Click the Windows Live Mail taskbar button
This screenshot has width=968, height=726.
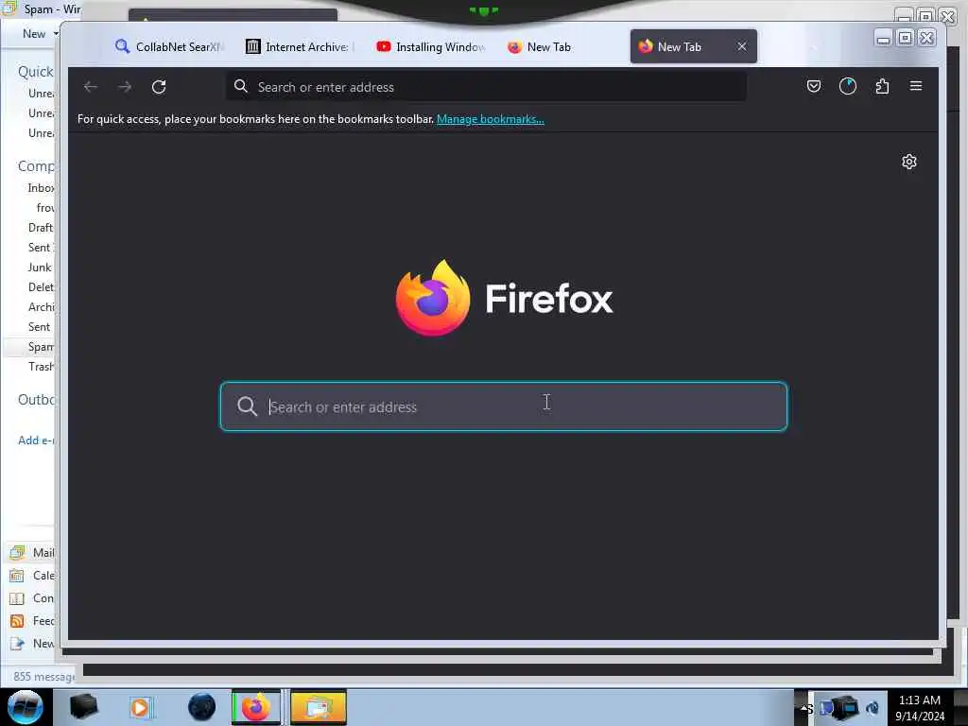[318, 707]
